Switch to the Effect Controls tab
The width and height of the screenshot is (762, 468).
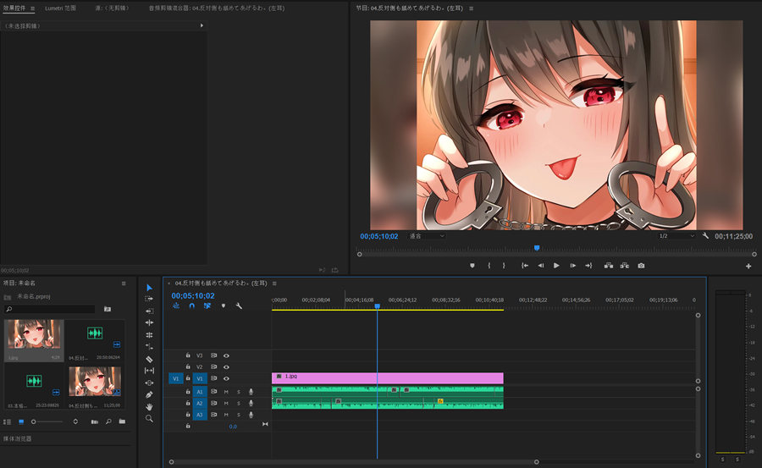click(x=14, y=8)
